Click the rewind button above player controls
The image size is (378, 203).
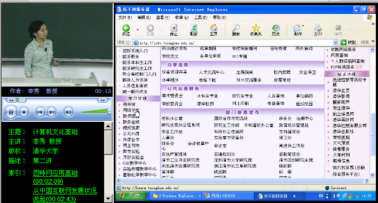pos(11,100)
